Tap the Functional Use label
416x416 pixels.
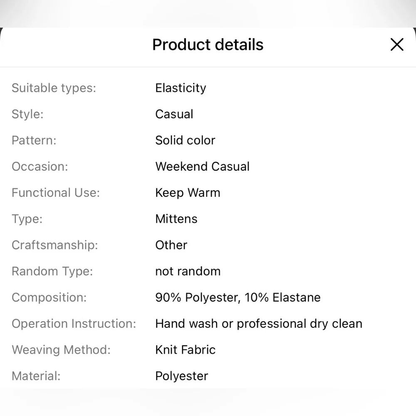56,193
